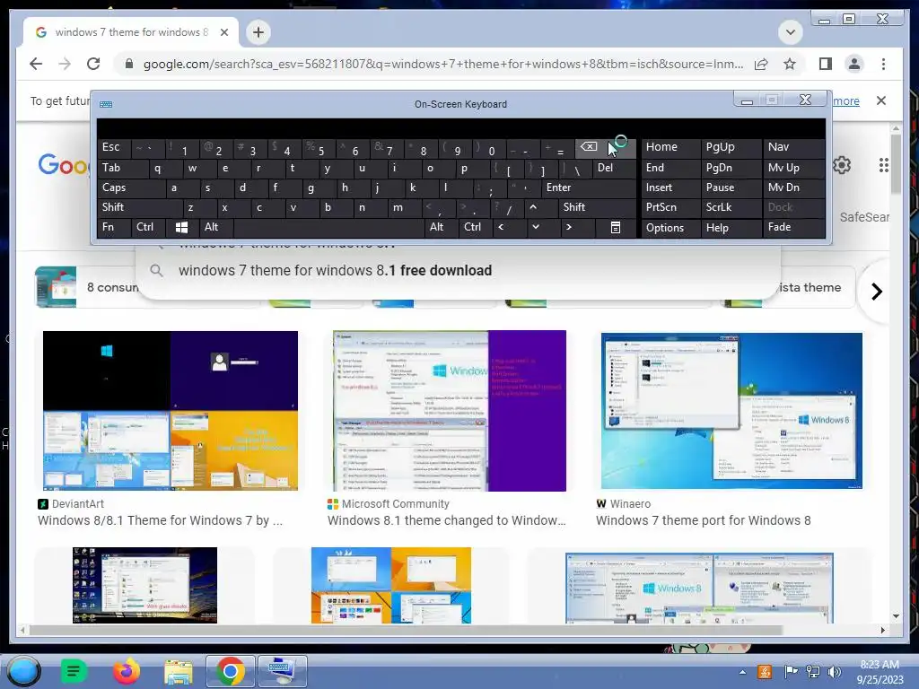Open Google apps grid icon

[x=883, y=165]
